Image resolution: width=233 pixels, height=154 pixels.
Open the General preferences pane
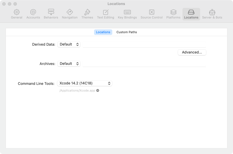pyautogui.click(x=17, y=14)
